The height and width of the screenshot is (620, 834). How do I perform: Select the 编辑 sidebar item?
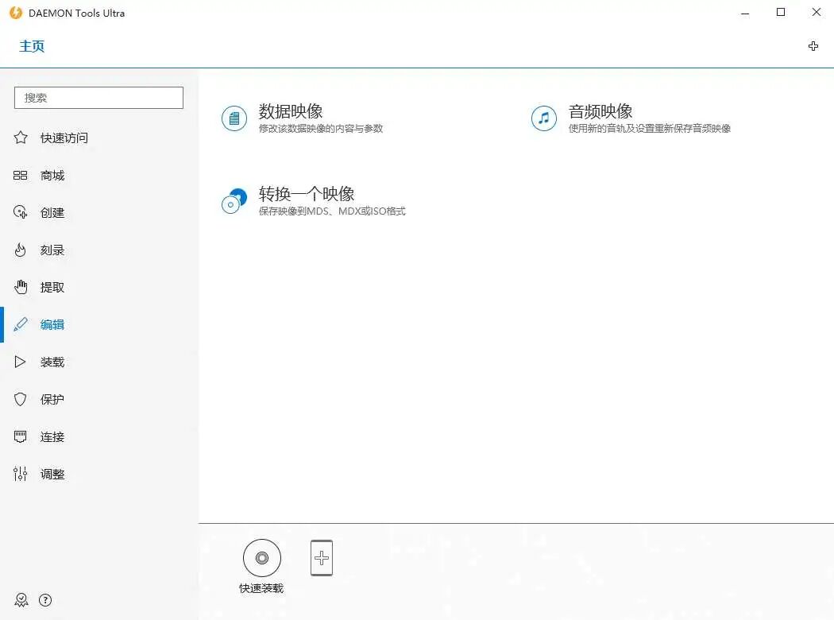pyautogui.click(x=99, y=324)
